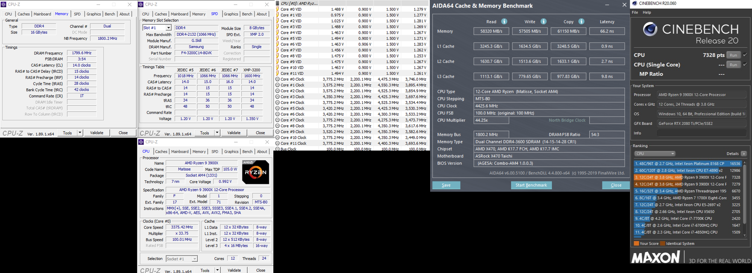Image resolution: width=752 pixels, height=273 pixels.
Task: Click the Close button in AIDA64 benchmark
Action: point(616,185)
